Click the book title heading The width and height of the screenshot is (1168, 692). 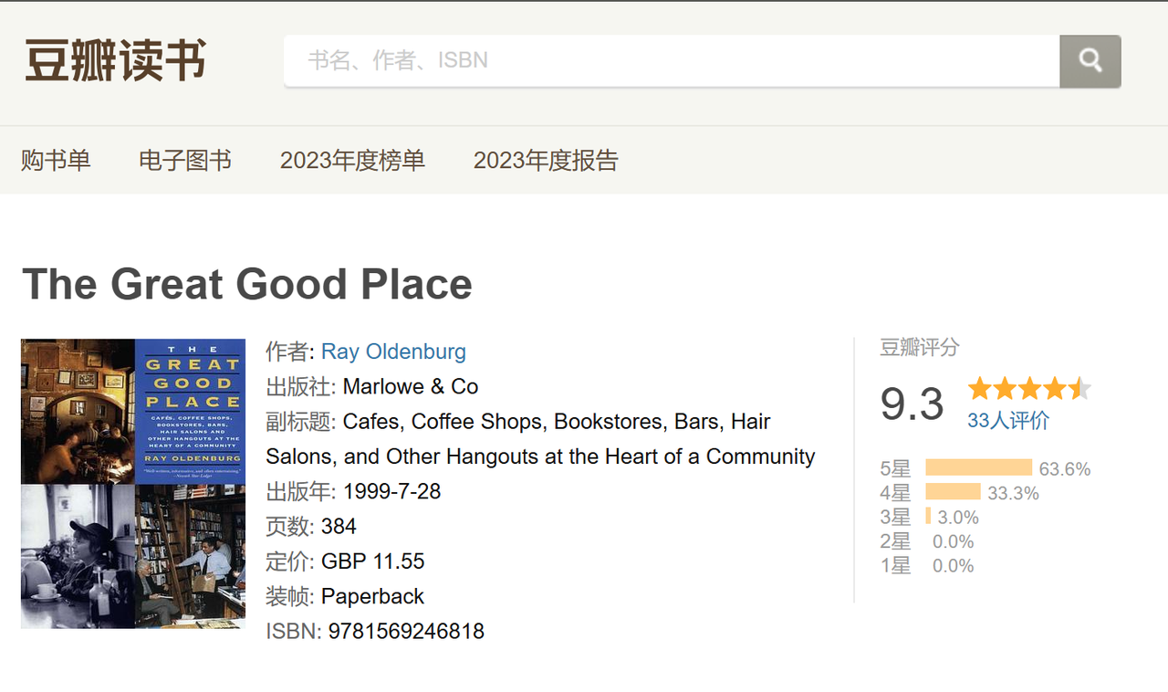[x=247, y=284]
